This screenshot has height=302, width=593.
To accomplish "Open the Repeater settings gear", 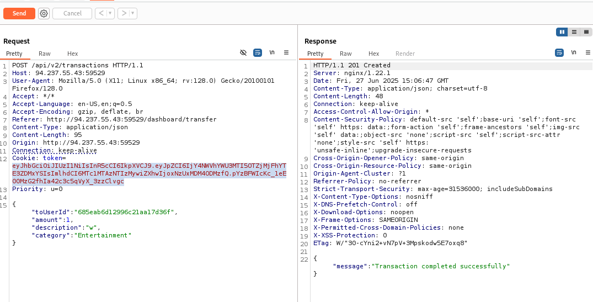I will coord(44,13).
